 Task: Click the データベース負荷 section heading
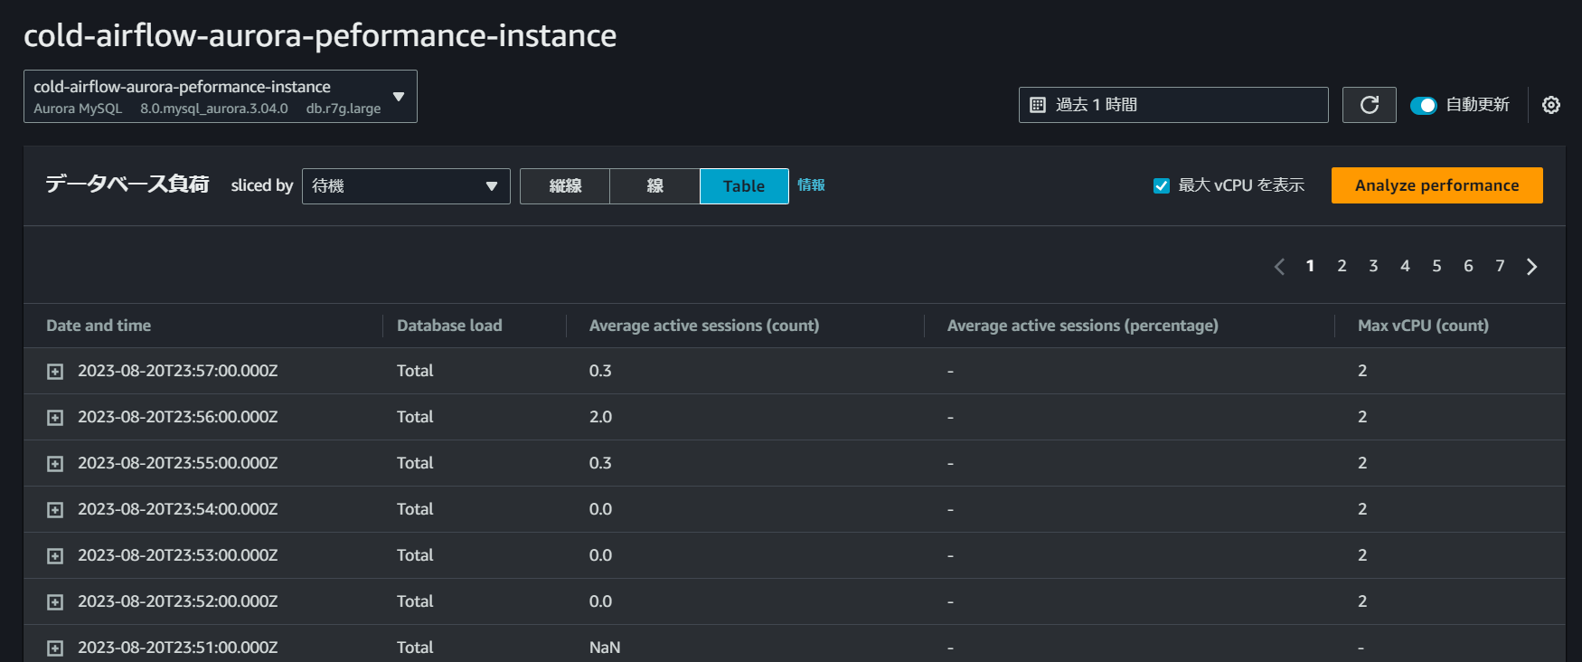(x=127, y=184)
